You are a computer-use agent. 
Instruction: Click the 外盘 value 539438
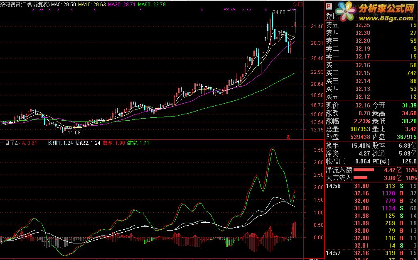coord(360,137)
